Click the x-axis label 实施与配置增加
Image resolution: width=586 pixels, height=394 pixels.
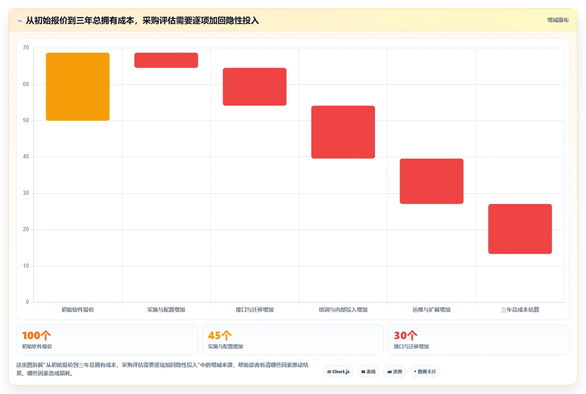click(x=166, y=310)
